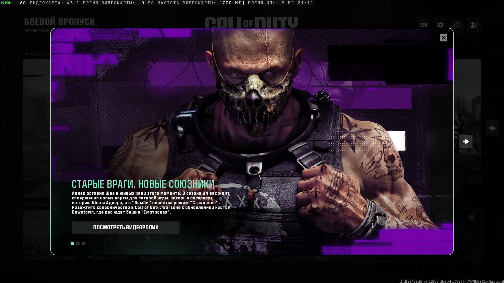Click the background arrow behind the popup
Screen dimensions: 504x283
[x=492, y=128]
